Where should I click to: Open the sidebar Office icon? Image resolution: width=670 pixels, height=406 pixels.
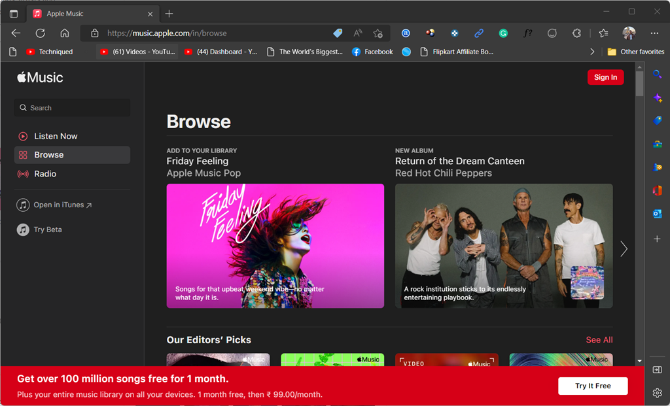click(657, 190)
